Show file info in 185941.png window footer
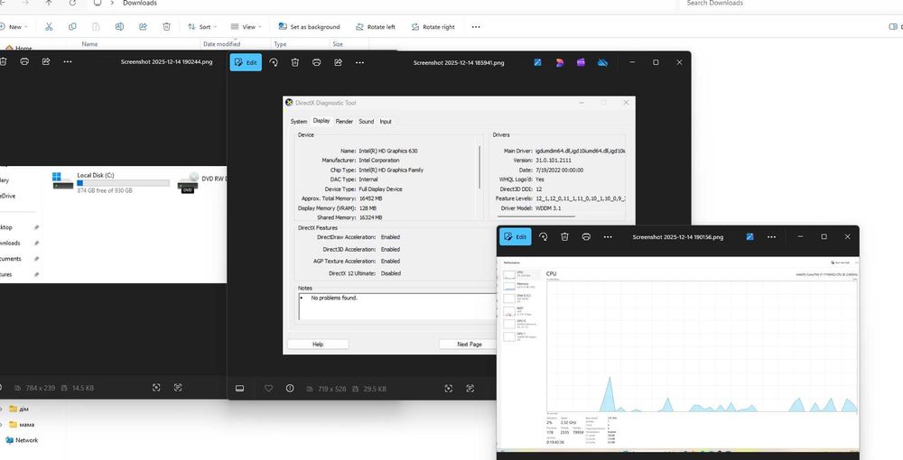 [x=290, y=389]
